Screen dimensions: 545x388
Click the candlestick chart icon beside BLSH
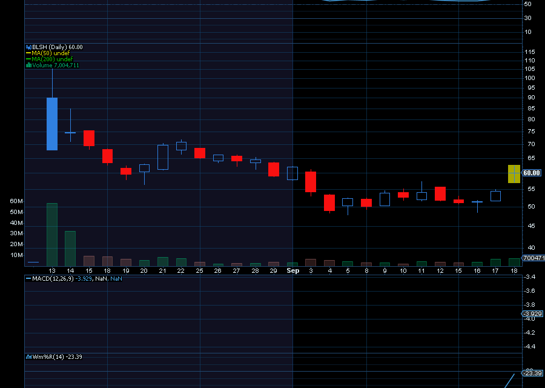click(x=28, y=47)
